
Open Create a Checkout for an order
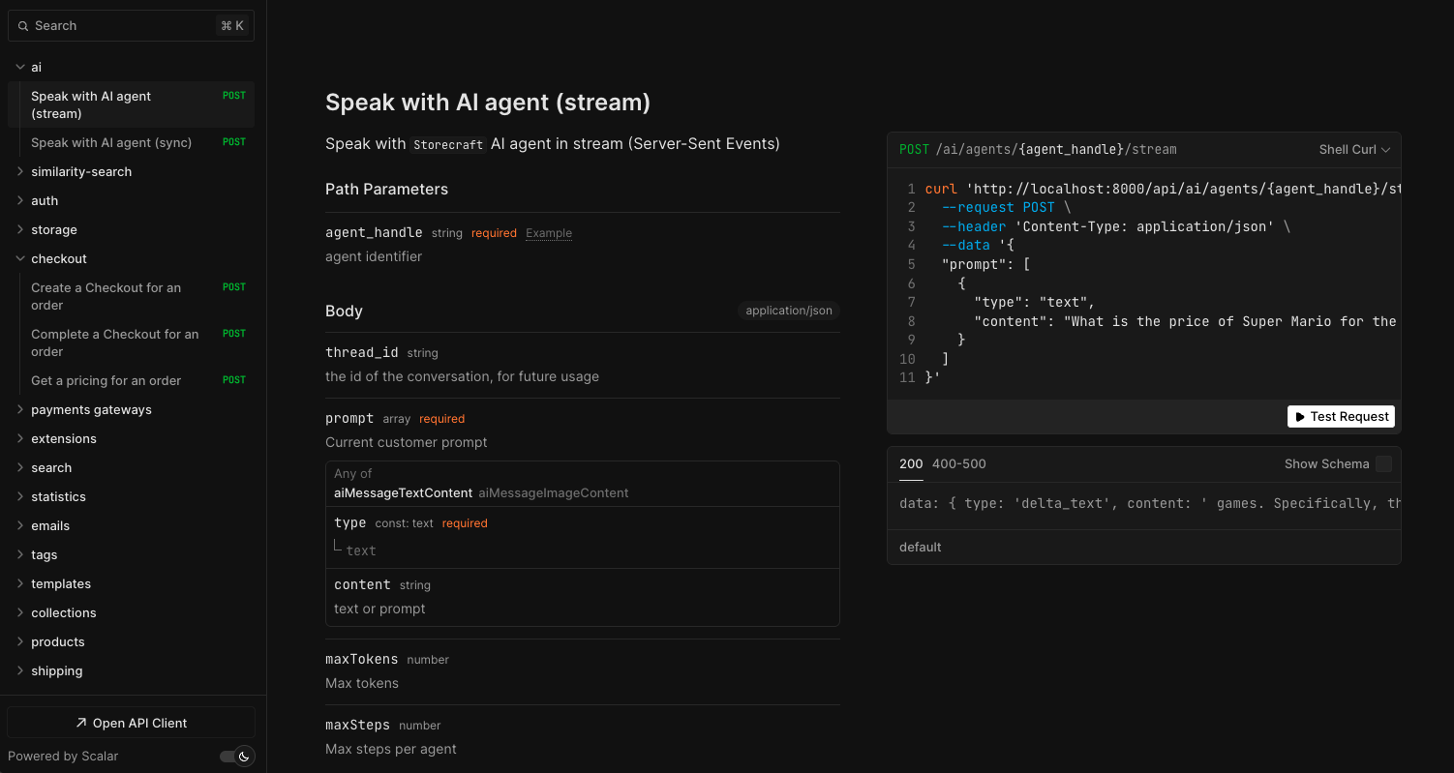(106, 296)
